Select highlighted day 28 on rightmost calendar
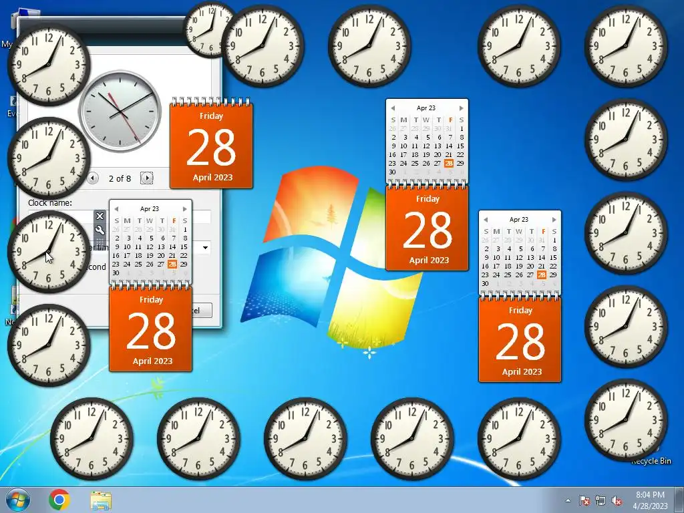684x513 pixels. coord(542,275)
